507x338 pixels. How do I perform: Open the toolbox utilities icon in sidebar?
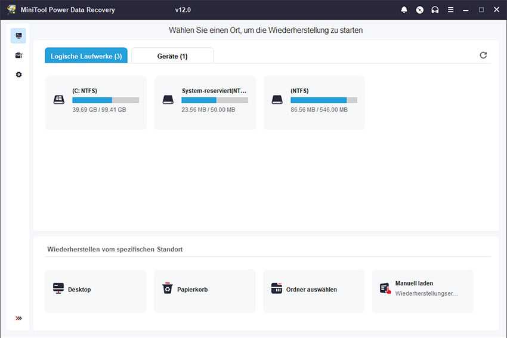coord(18,55)
